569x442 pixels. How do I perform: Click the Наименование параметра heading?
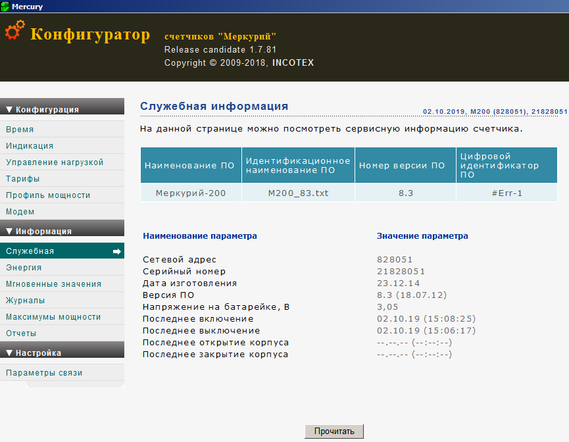point(200,236)
